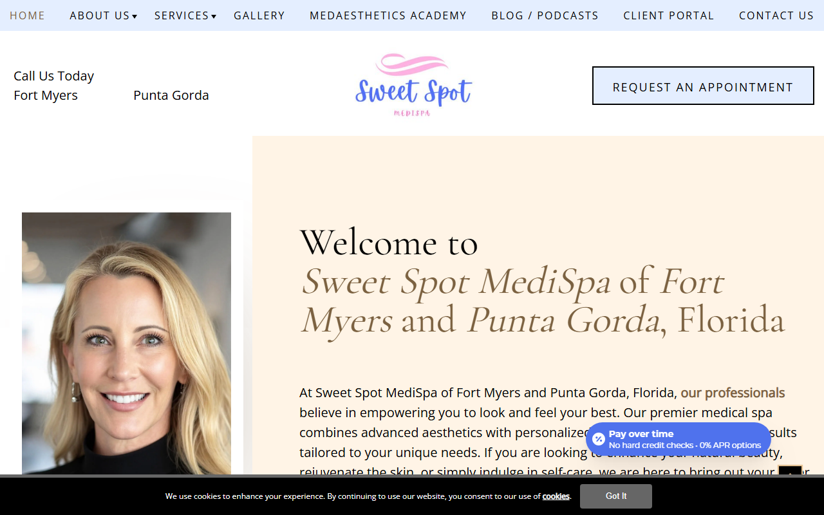This screenshot has height=515, width=824.
Task: Click the Sweet Spot MediSpa logo
Action: tap(413, 85)
